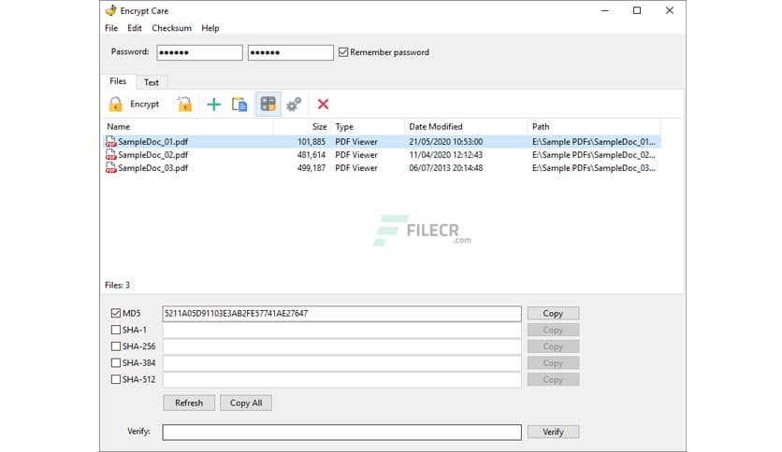Click the confirm password input field
782x452 pixels.
click(x=290, y=52)
